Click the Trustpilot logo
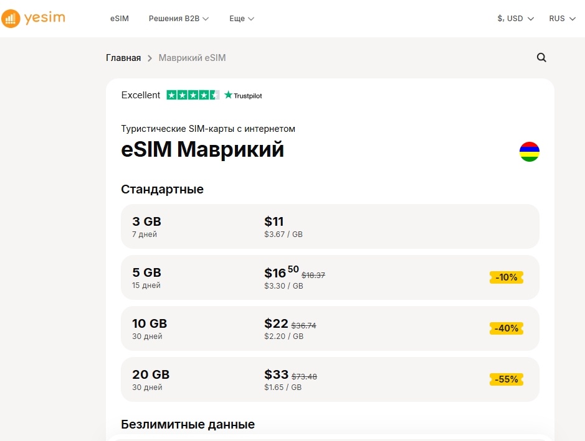The width and height of the screenshot is (585, 441). (x=244, y=95)
